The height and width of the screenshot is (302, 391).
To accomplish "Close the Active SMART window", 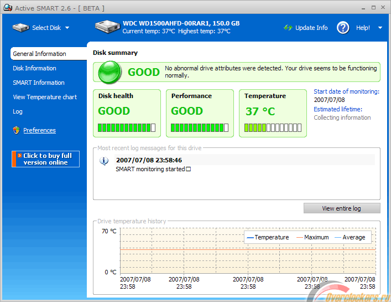I will [x=383, y=8].
